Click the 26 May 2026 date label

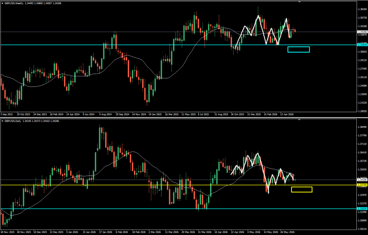click(x=287, y=232)
